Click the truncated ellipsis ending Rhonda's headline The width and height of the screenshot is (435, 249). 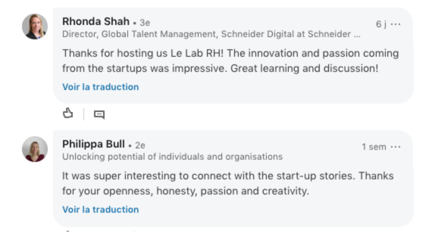357,34
